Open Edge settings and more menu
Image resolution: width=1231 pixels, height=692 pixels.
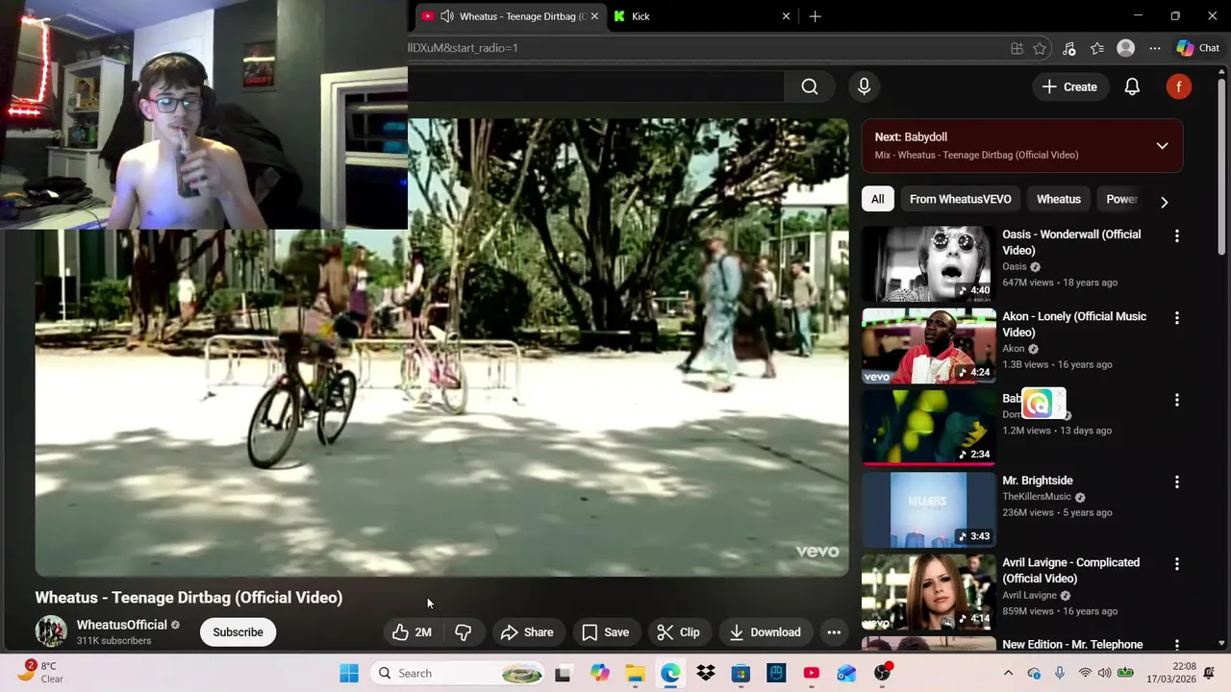pos(1155,48)
